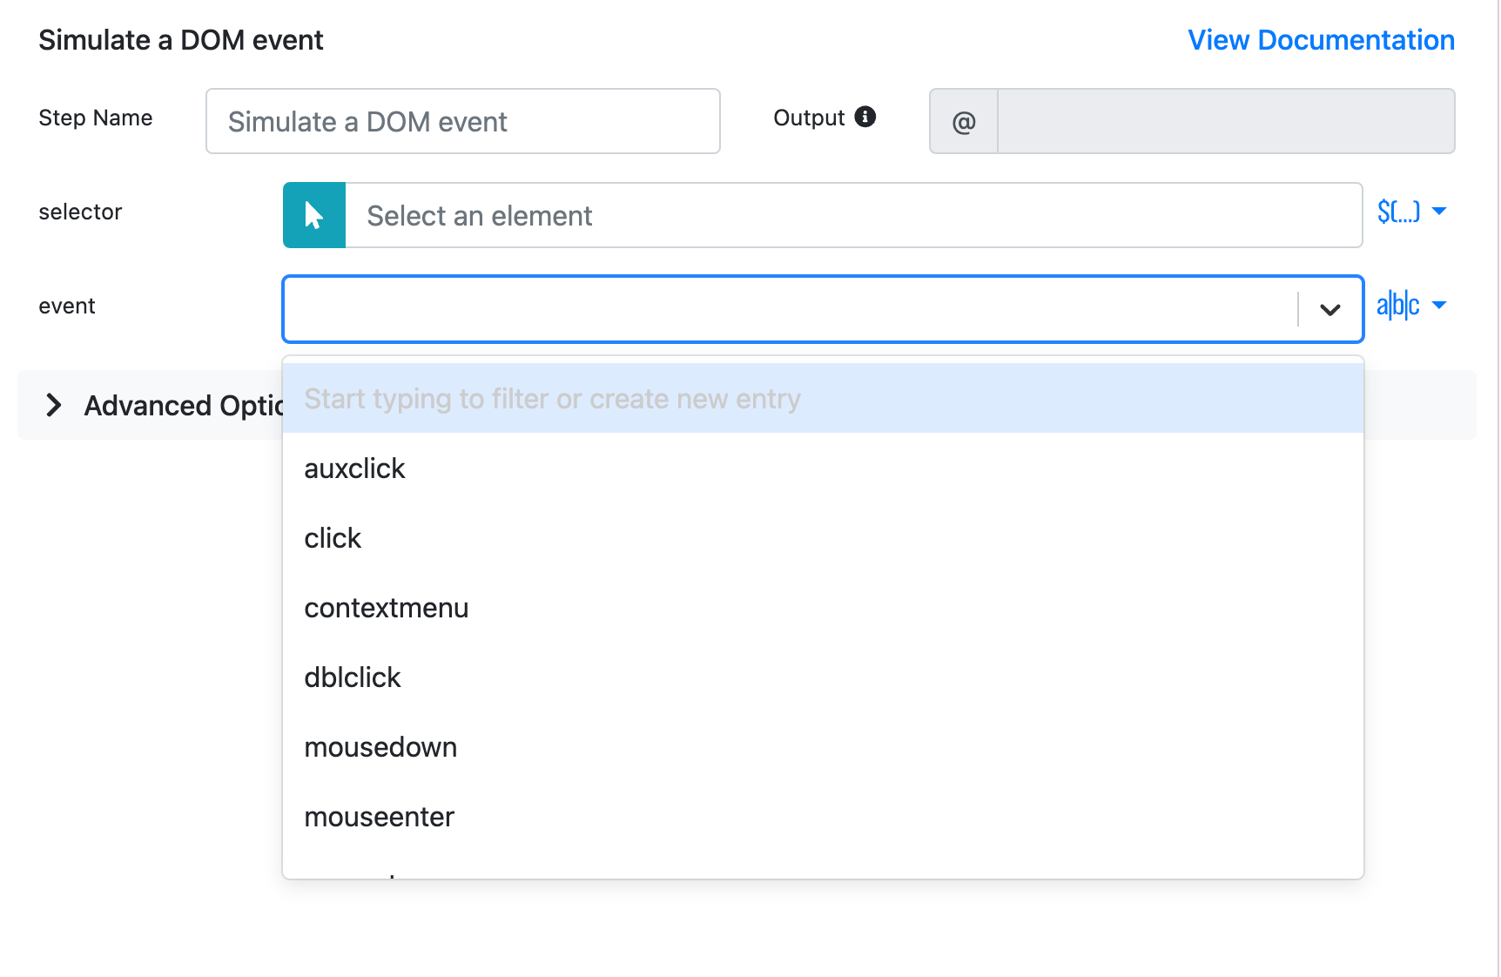Click the filter or create entry placeholder
Viewport: 1501px width, 977px height.
coord(552,399)
